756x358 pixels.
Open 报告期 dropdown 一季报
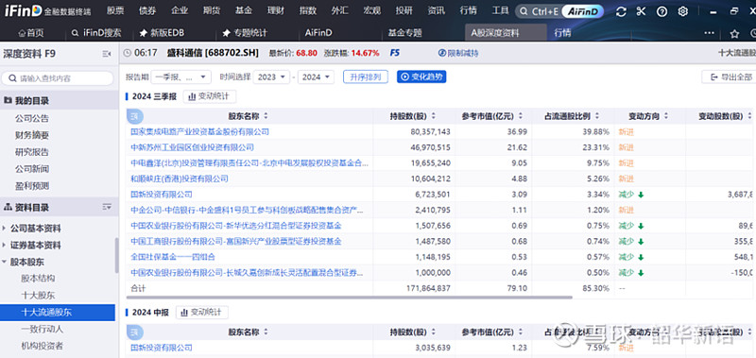(x=180, y=77)
